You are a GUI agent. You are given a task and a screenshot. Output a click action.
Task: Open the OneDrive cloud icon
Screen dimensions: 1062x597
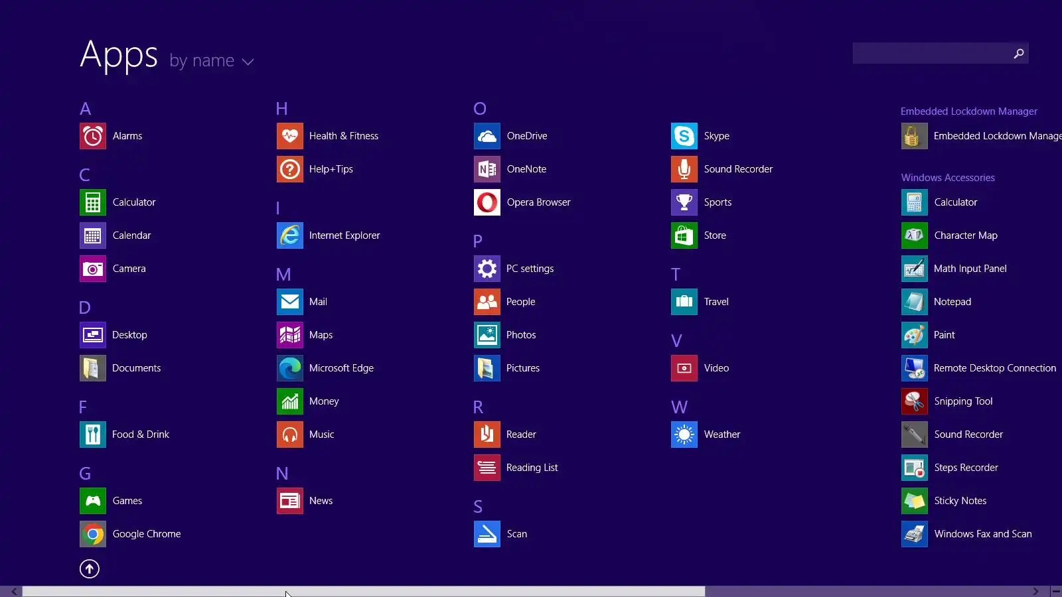click(x=487, y=136)
